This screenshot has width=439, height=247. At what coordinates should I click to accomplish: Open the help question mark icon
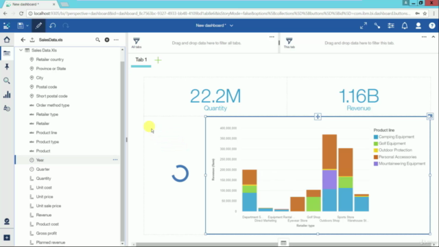[432, 26]
